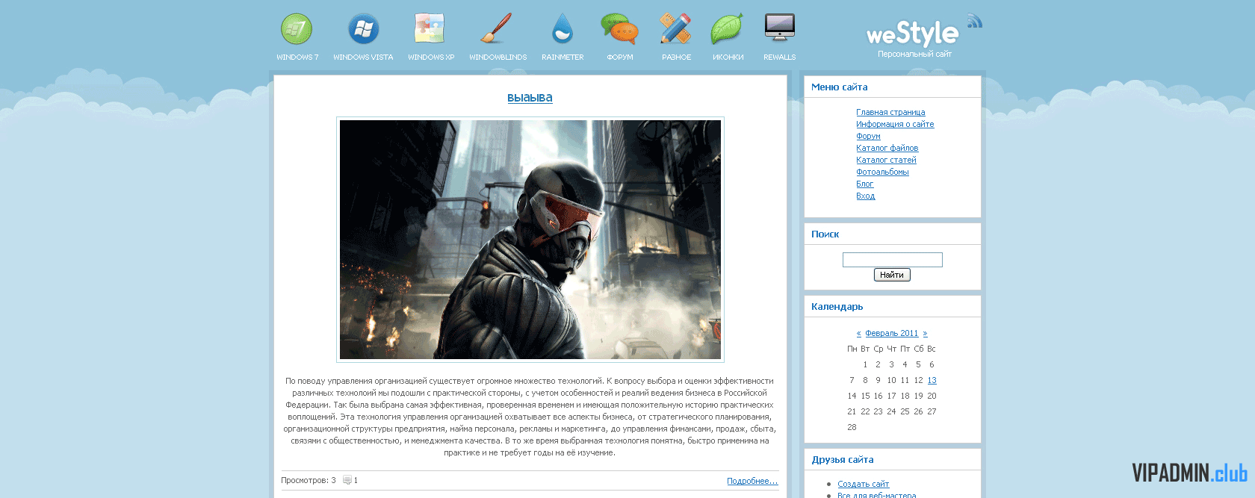Open the Форум sidebar link
The height and width of the screenshot is (498, 1255).
(x=868, y=136)
